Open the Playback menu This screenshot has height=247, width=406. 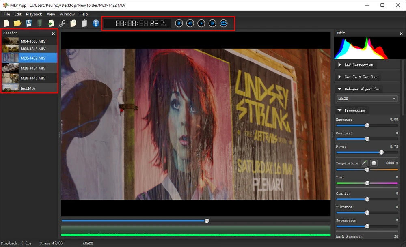pos(34,14)
